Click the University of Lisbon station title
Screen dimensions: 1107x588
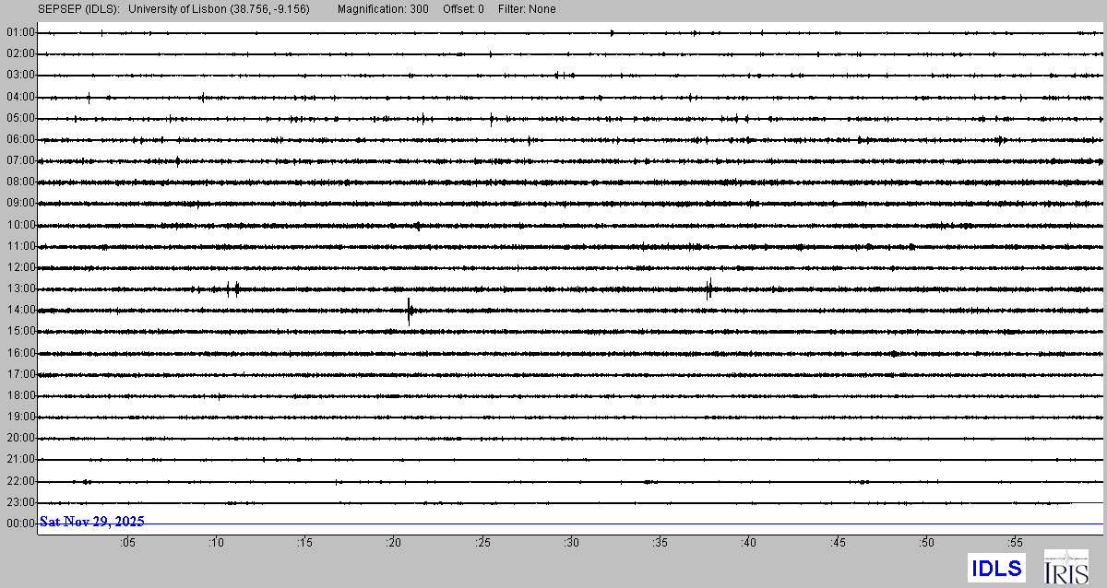(x=219, y=9)
